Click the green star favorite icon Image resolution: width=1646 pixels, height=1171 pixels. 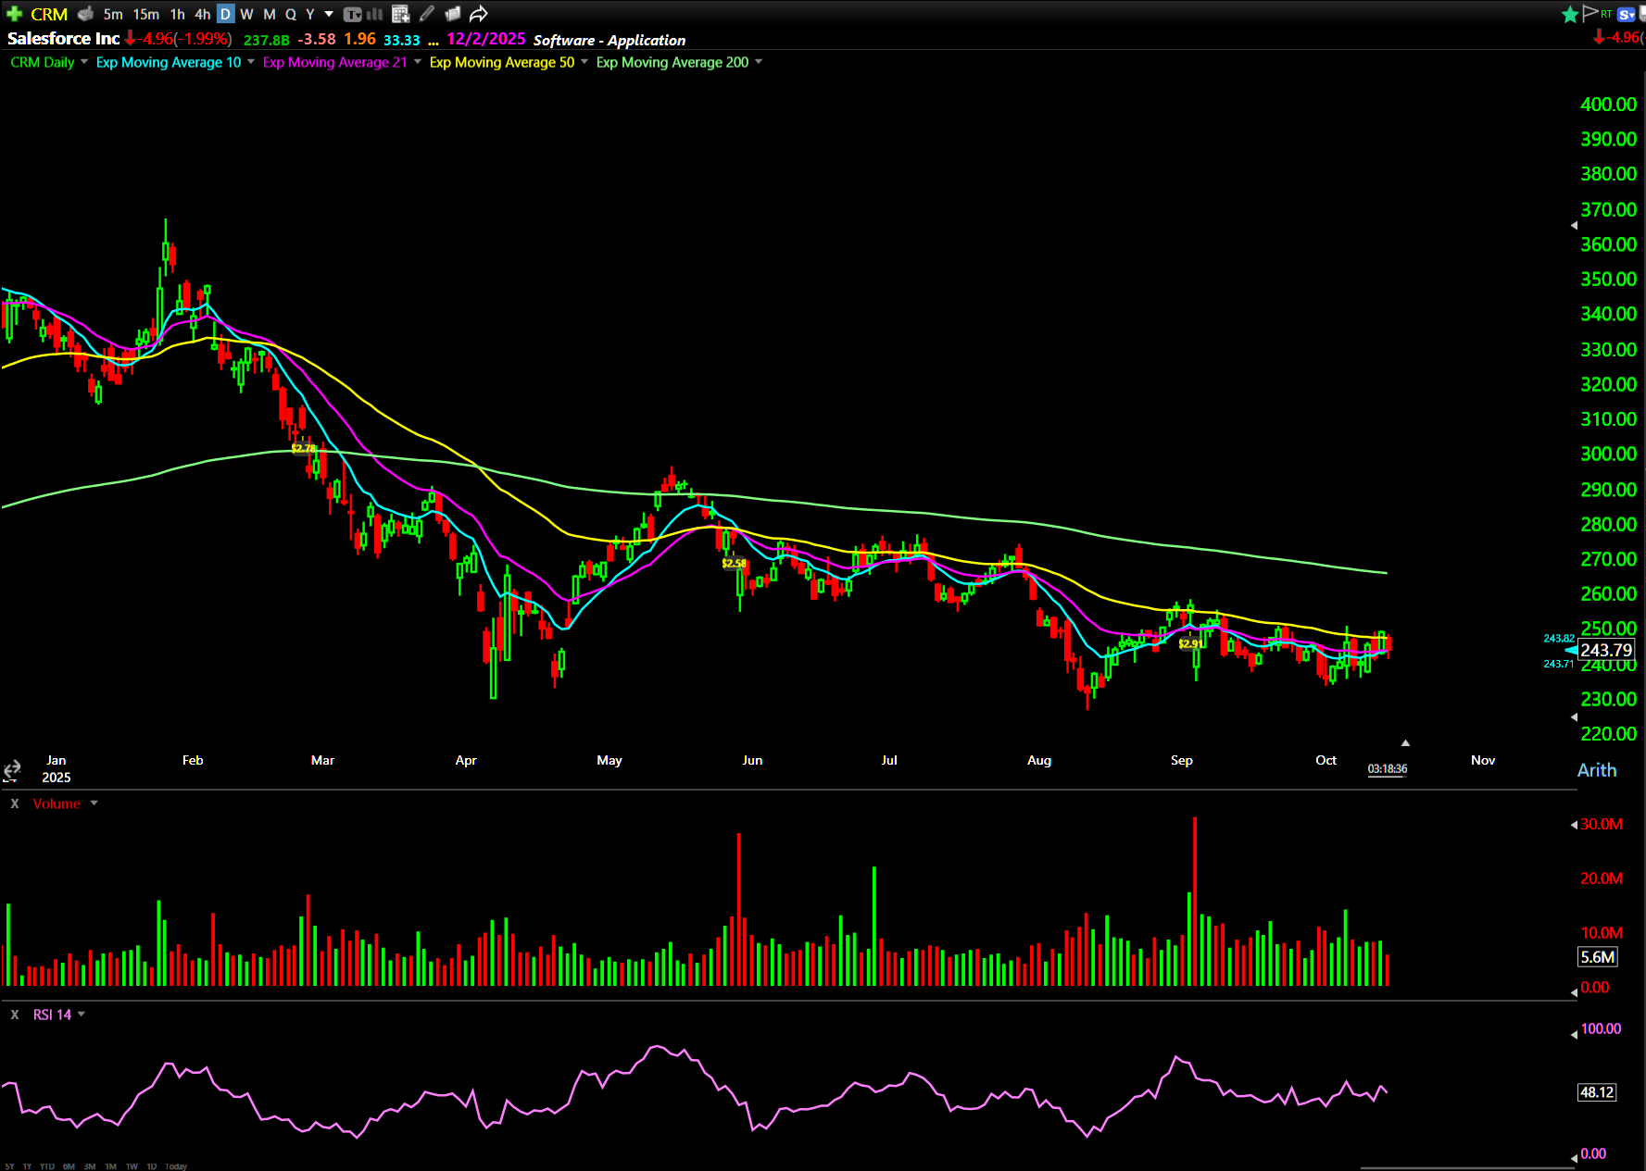1569,14
